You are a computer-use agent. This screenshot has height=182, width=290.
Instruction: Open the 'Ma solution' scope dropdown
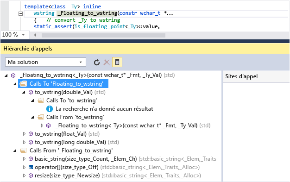pos(45,62)
